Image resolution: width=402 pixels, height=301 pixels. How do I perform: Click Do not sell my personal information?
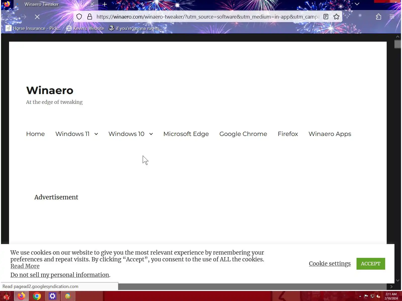(x=60, y=275)
